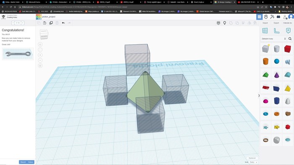
Task: Collapse the shapes panel chevron
Action: coord(259,95)
